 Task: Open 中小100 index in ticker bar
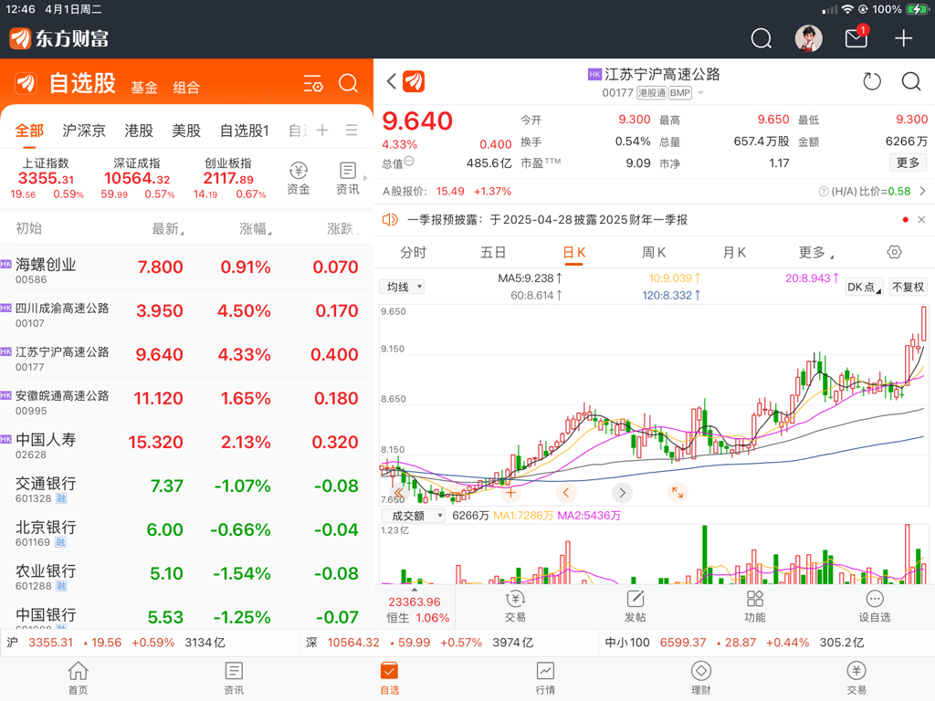(x=733, y=643)
